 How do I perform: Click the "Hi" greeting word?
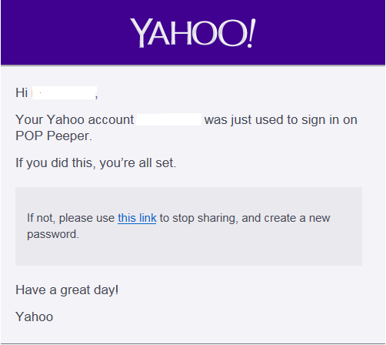22,92
